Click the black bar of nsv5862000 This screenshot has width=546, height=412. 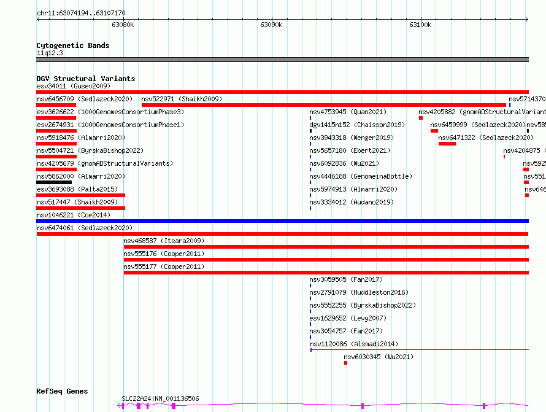tap(54, 182)
